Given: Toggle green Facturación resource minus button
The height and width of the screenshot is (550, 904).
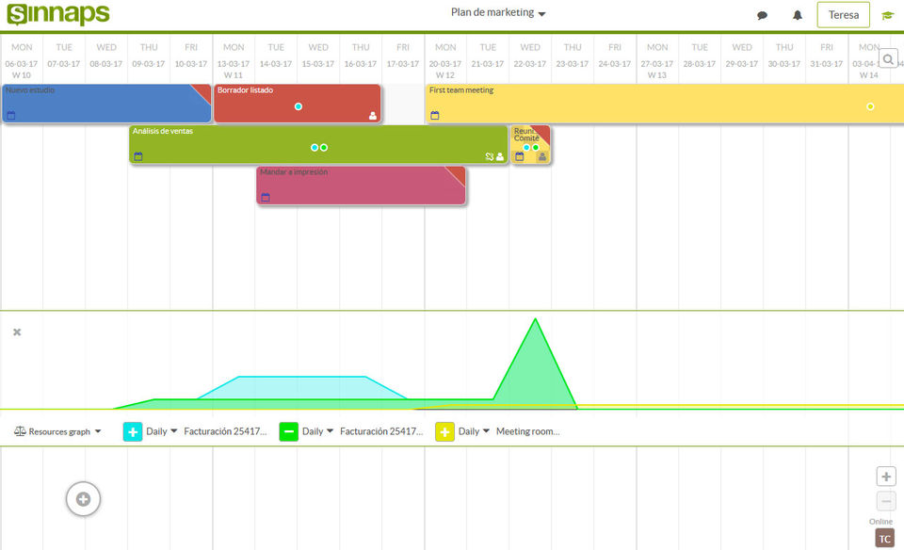Looking at the screenshot, I should (x=289, y=431).
